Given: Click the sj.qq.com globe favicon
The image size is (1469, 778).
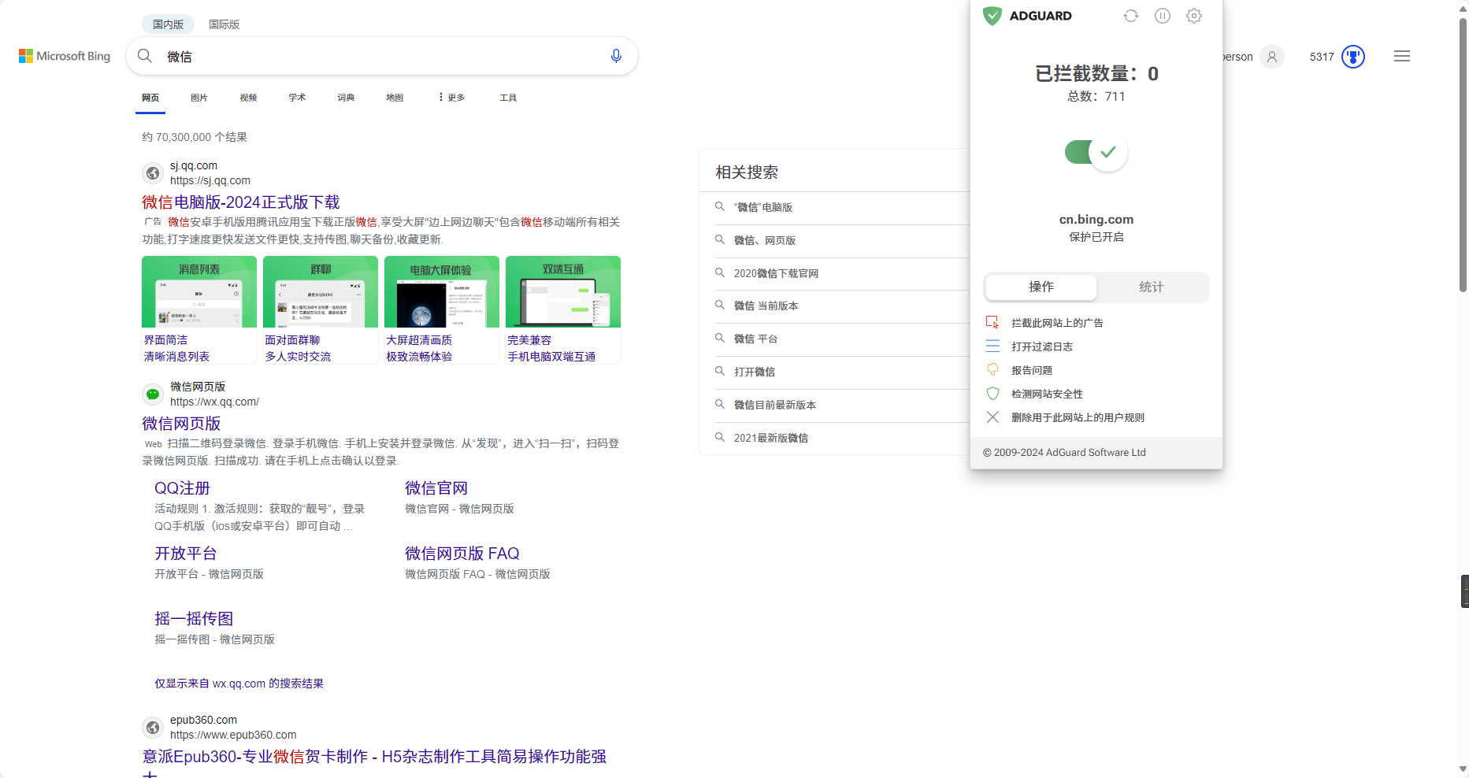Looking at the screenshot, I should pyautogui.click(x=153, y=173).
